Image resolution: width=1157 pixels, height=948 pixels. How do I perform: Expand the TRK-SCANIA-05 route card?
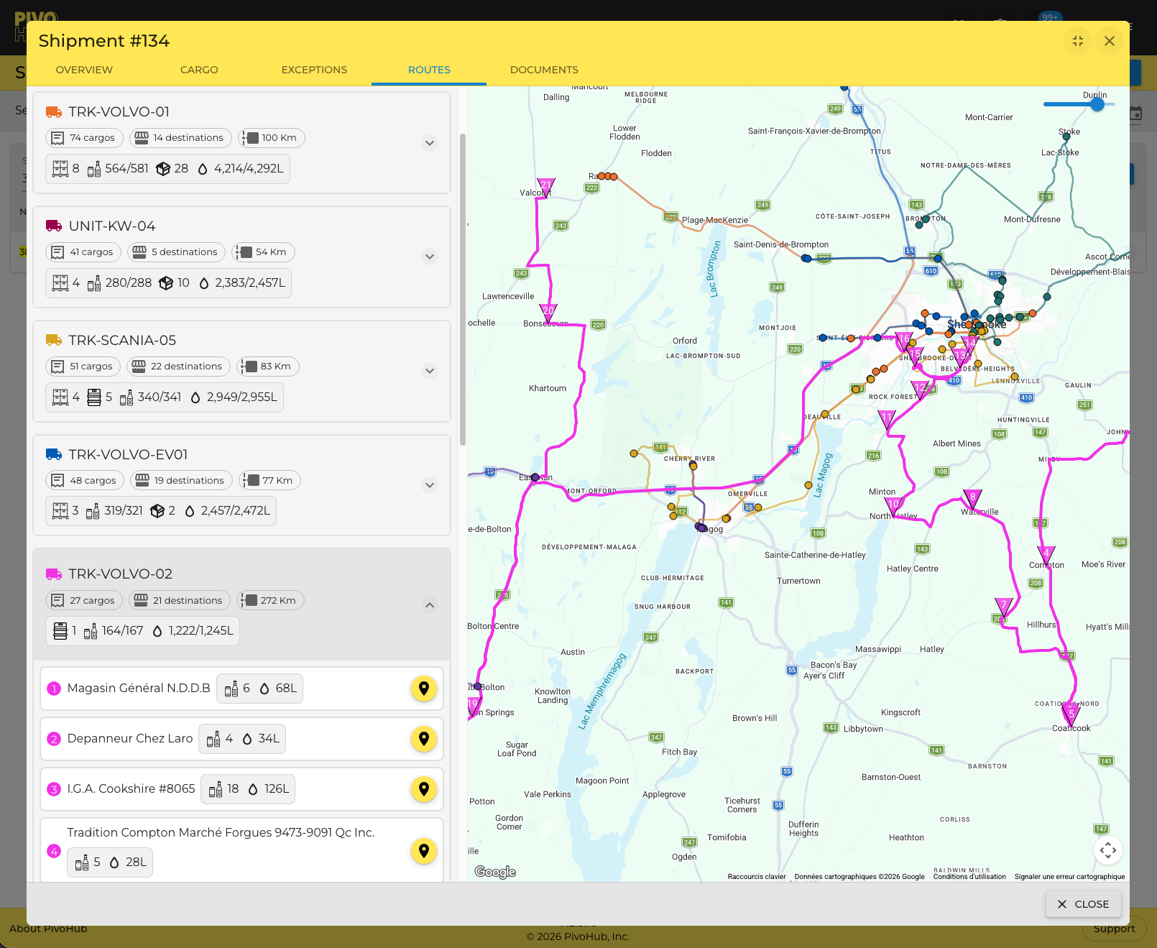430,371
